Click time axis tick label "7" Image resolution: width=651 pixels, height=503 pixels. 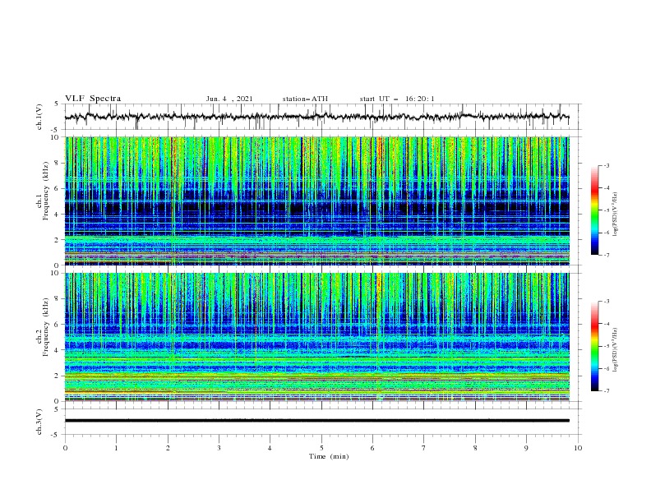(x=424, y=448)
